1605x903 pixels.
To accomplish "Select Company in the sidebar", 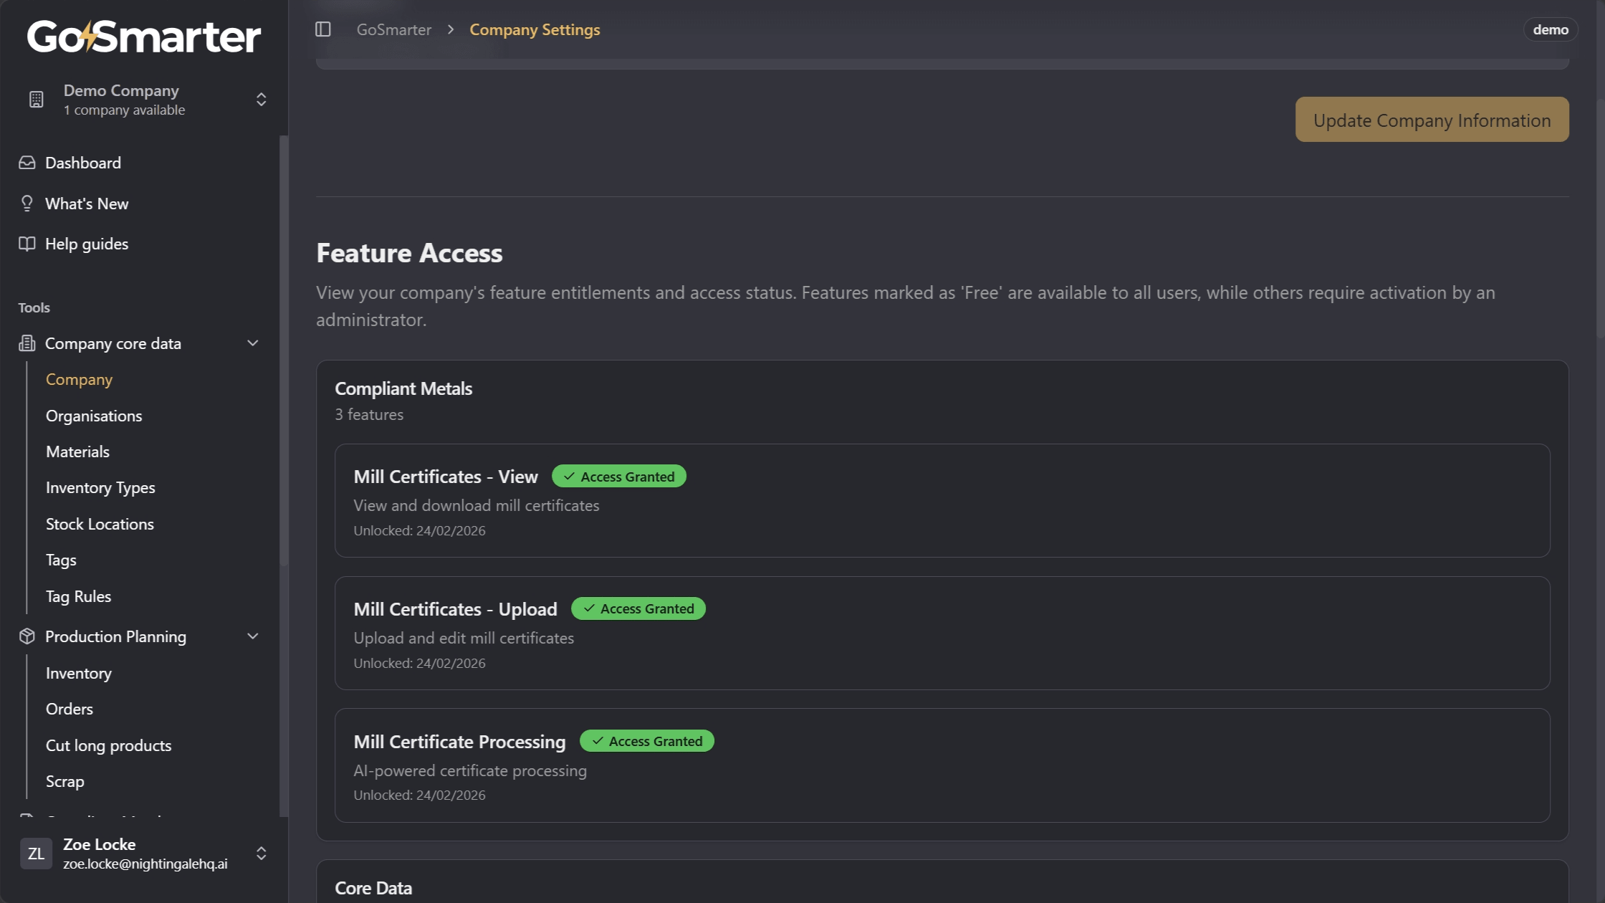I will click(x=79, y=379).
